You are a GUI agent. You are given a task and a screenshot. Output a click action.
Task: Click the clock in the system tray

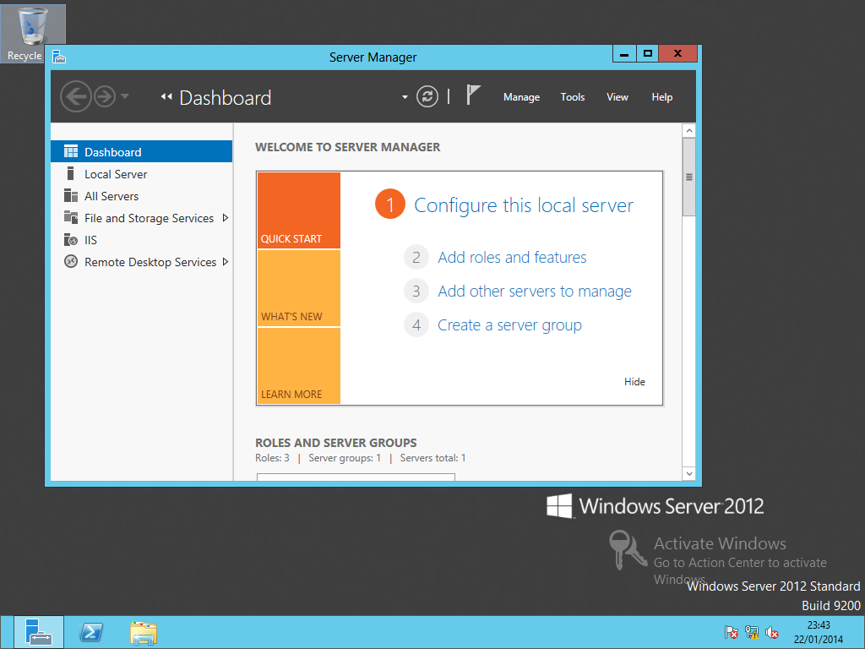click(x=818, y=632)
